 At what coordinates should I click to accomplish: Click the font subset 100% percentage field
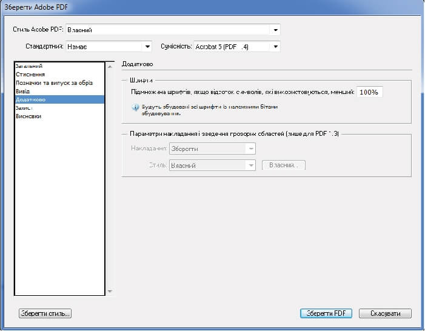369,92
